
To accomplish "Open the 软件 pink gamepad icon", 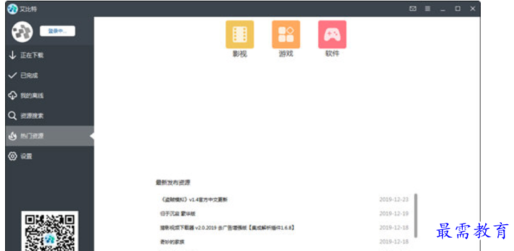I will click(x=332, y=34).
